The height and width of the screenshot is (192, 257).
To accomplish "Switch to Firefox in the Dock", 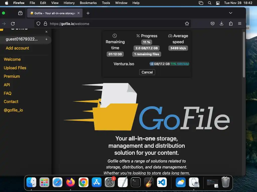I will pos(71,182).
